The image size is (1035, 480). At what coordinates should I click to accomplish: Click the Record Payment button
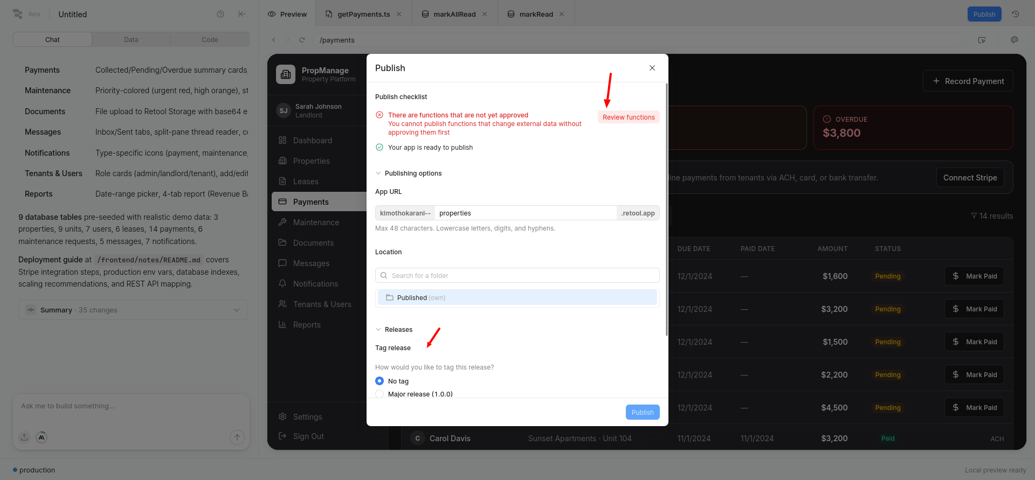(x=968, y=81)
